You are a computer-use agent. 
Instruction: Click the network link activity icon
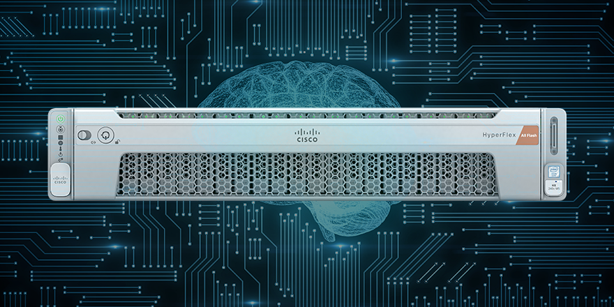click(60, 160)
